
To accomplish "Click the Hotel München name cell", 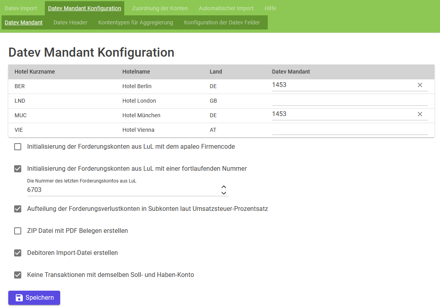I will [x=142, y=115].
